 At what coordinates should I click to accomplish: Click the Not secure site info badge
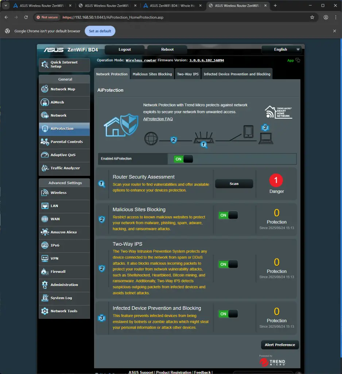(x=47, y=17)
